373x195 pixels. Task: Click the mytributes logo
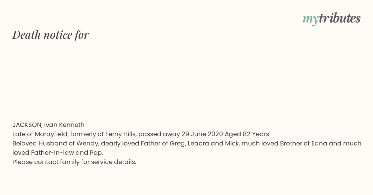coord(331,19)
